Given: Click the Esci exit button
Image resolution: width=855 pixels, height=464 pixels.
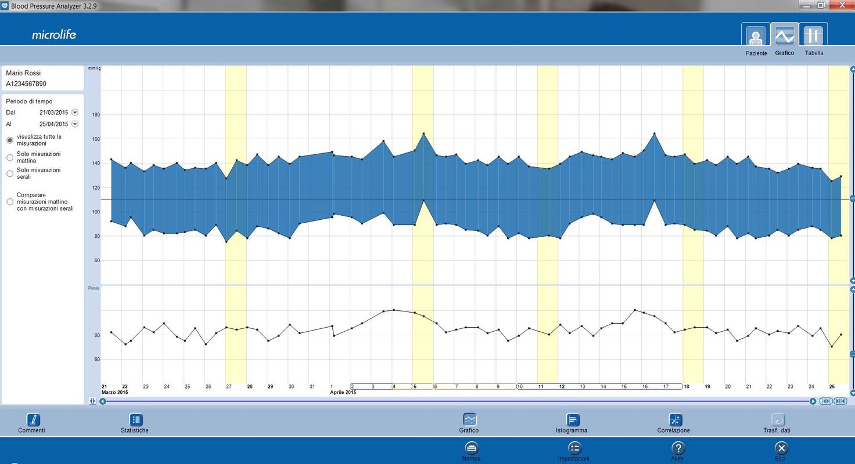Looking at the screenshot, I should click(x=781, y=448).
